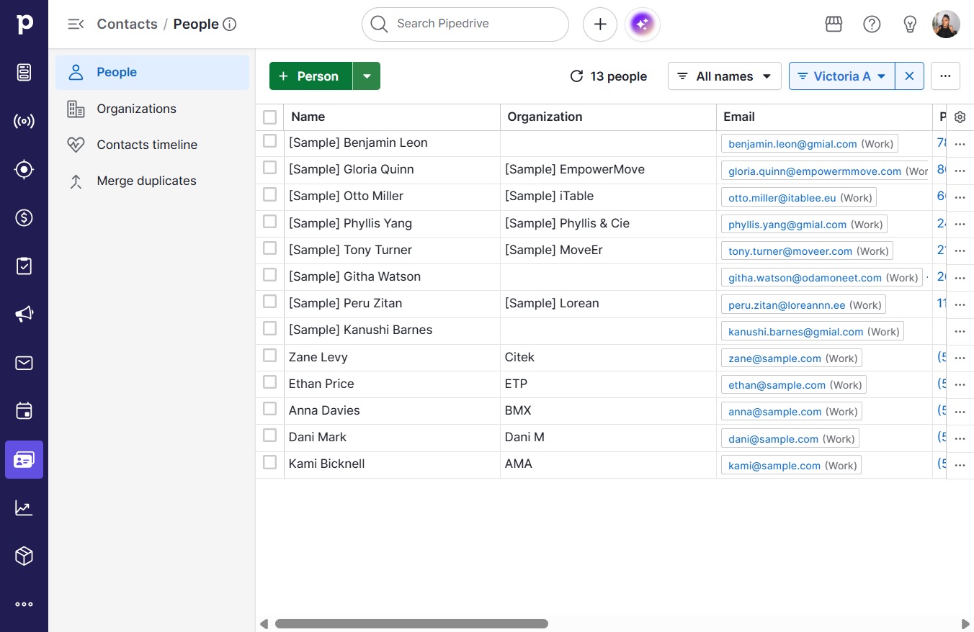Image resolution: width=974 pixels, height=632 pixels.
Task: Open Contacts timeline menu item
Action: tap(152, 145)
